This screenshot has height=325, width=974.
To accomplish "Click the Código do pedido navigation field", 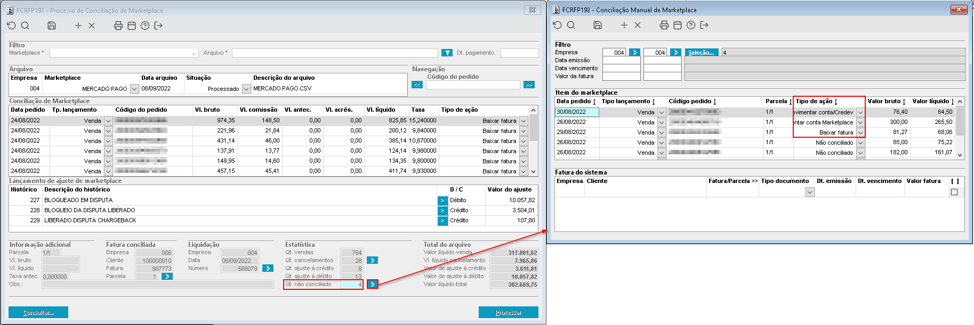I will coord(473,85).
